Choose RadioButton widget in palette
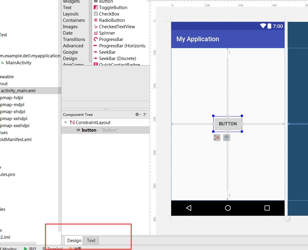Image resolution: width=308 pixels, height=250 pixels. click(109, 20)
